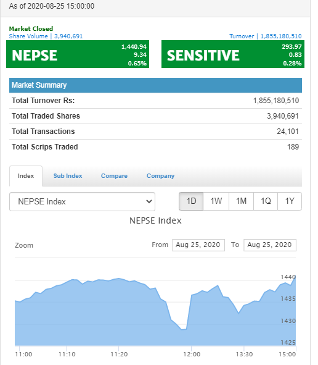Click the Total Traded Shares value 3,940,691

coord(283,116)
